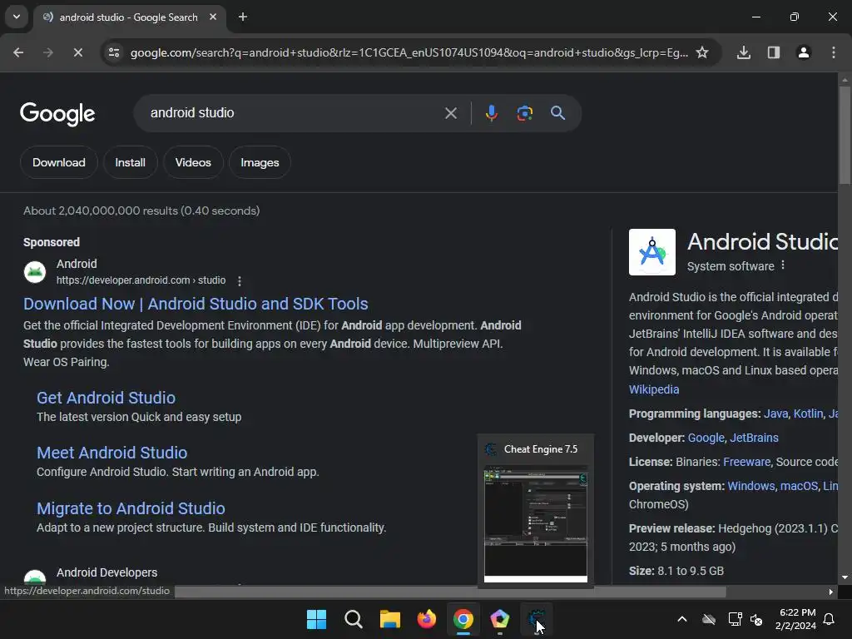Viewport: 852px width, 639px height.
Task: Select the Download filter chip
Action: [x=59, y=162]
